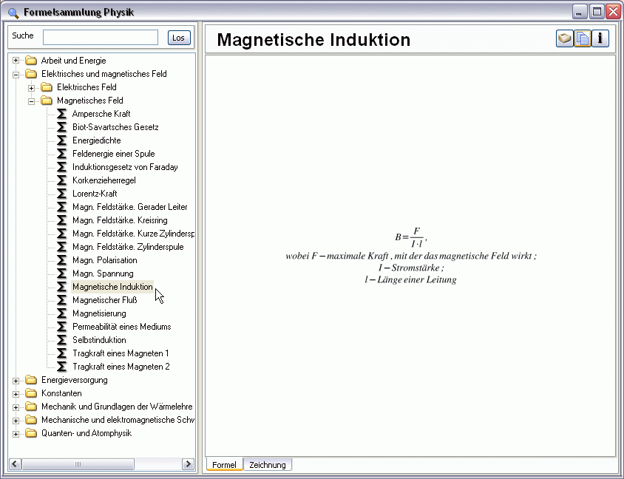624x479 pixels.
Task: Click into the Suche input field
Action: [101, 38]
